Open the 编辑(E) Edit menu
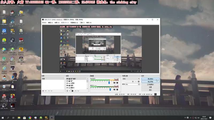Image resolution: width=214 pixels, height=120 pixels. point(50,23)
